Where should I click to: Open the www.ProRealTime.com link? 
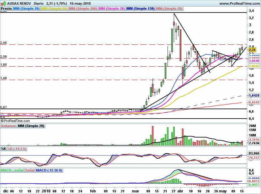[240, 3]
